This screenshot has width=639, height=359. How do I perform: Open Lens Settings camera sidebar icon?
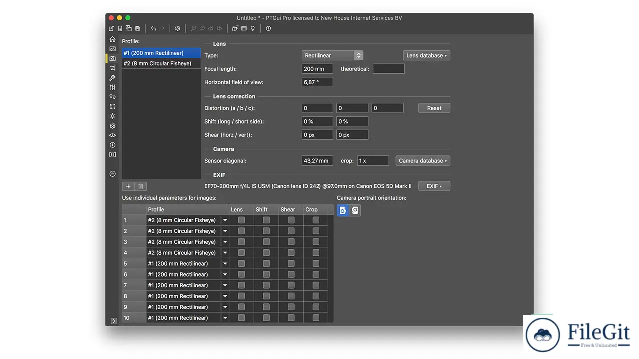coord(112,58)
